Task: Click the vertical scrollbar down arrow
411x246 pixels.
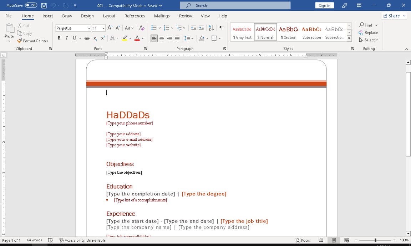Action: pos(408,234)
